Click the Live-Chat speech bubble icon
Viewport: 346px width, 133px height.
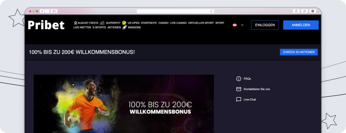tap(239, 100)
